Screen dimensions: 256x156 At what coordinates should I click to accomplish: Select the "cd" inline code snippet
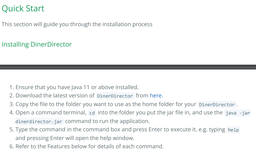coord(92,113)
